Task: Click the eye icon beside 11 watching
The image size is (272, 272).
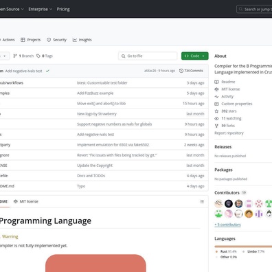Action: coord(216,118)
